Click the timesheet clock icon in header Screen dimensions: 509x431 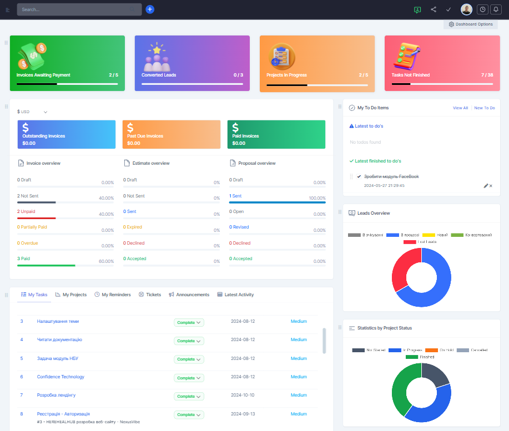482,9
